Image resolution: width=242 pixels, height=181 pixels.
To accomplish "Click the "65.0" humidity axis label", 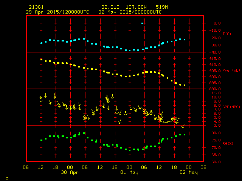I will [216, 155].
